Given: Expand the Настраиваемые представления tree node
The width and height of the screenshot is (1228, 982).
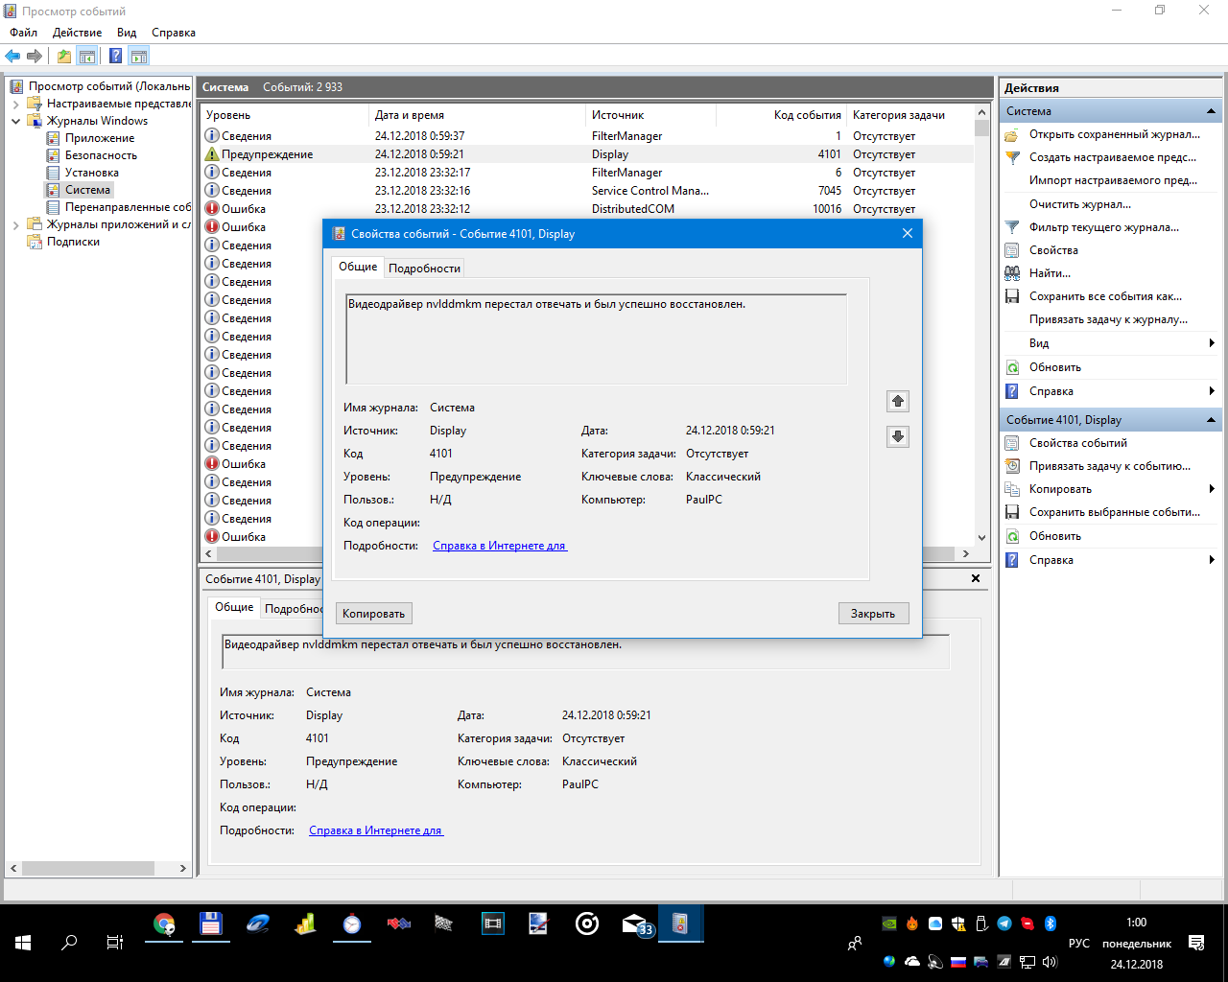Looking at the screenshot, I should pos(16,105).
